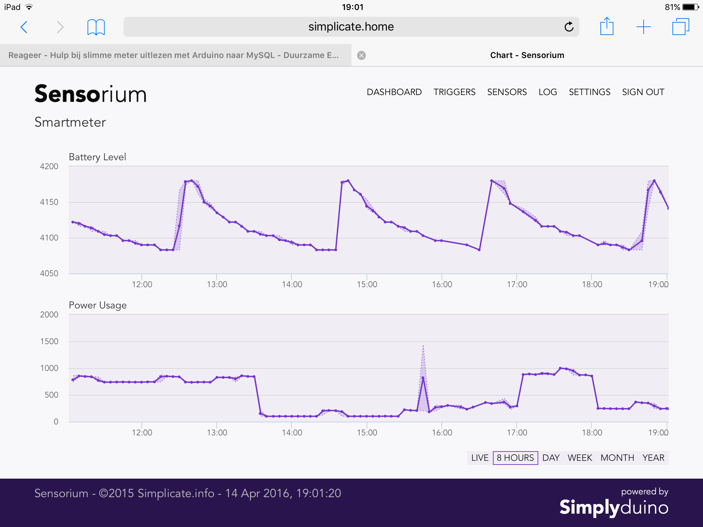Image resolution: width=703 pixels, height=527 pixels.
Task: Add a new tab with plus icon
Action: point(643,27)
